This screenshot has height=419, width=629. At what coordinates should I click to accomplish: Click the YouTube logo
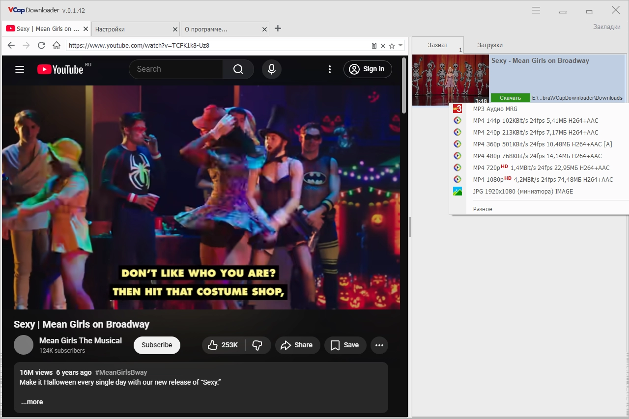(60, 69)
